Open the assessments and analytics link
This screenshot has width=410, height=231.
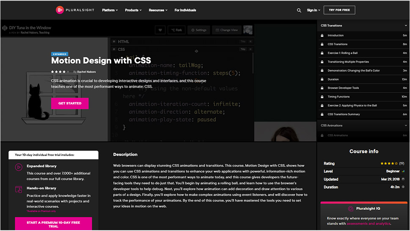tap(369, 224)
